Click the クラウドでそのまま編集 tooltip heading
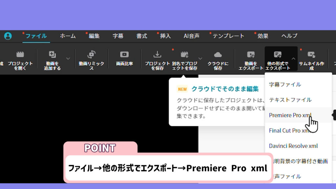 pos(225,89)
